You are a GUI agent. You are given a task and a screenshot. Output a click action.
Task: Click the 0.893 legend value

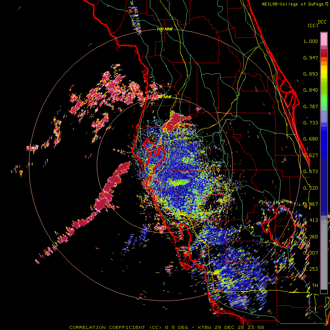point(311,74)
